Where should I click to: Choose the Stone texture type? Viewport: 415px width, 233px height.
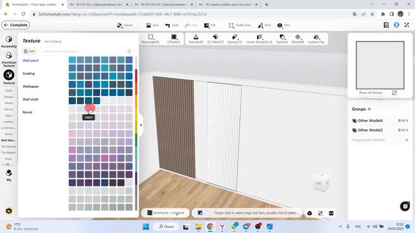[8, 134]
